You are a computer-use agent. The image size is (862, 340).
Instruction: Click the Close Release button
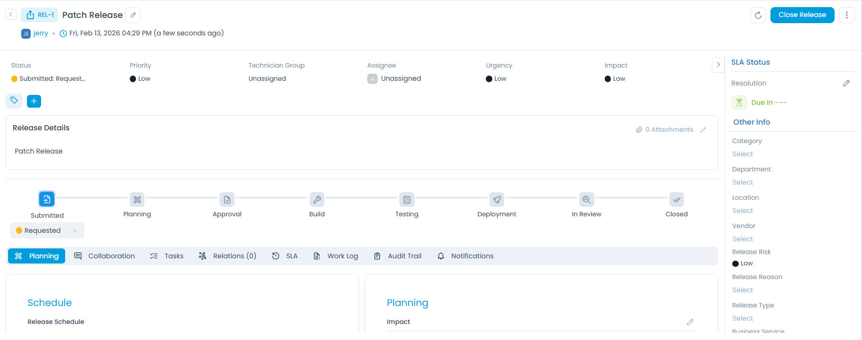pos(802,15)
